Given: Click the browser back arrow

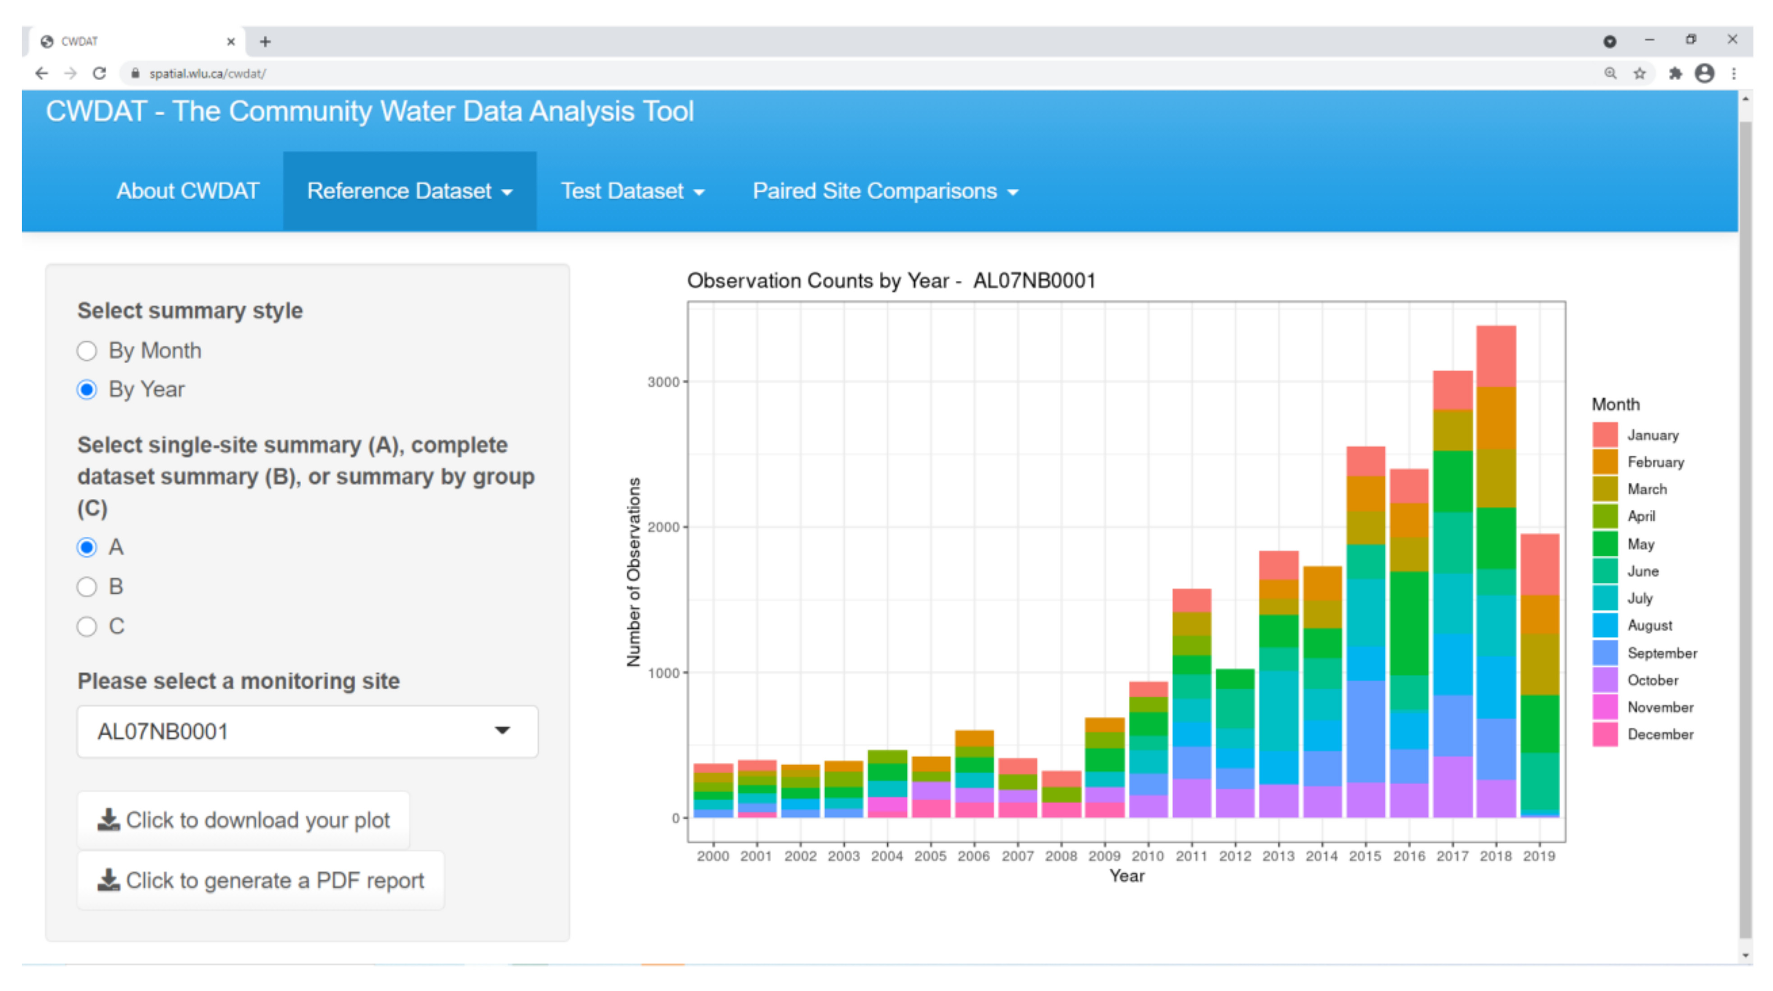Looking at the screenshot, I should (x=42, y=73).
